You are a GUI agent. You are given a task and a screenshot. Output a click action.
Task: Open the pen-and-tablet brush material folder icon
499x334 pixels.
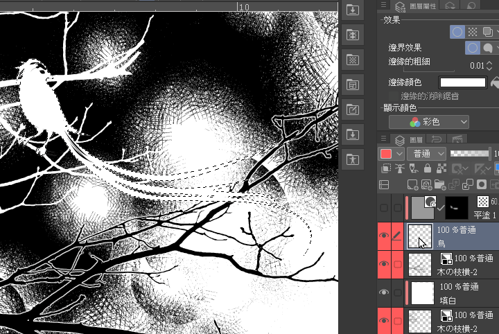(x=353, y=109)
